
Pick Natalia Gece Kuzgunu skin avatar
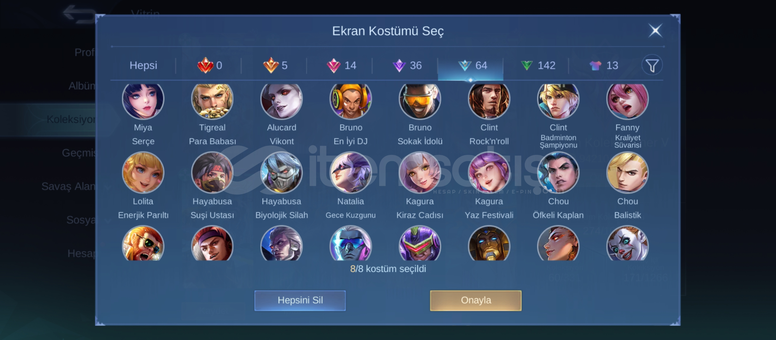[350, 173]
